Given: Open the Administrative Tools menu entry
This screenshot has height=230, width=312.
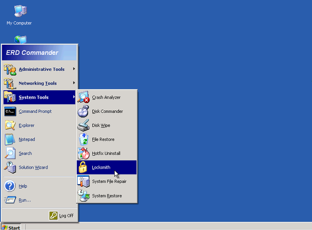Looking at the screenshot, I should [39, 70].
